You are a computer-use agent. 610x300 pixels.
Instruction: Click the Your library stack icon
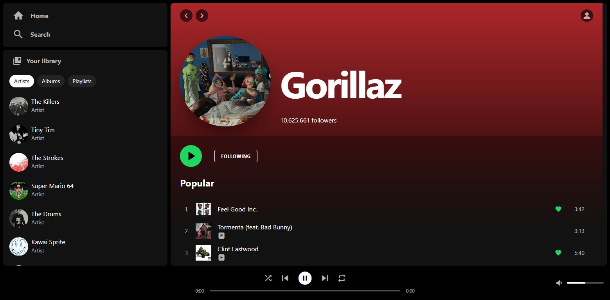point(17,61)
